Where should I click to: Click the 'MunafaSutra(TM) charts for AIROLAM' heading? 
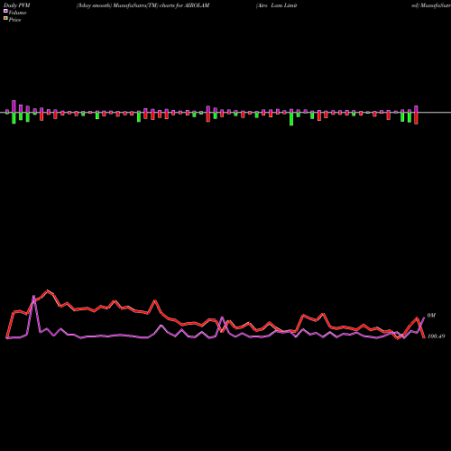pyautogui.click(x=161, y=5)
